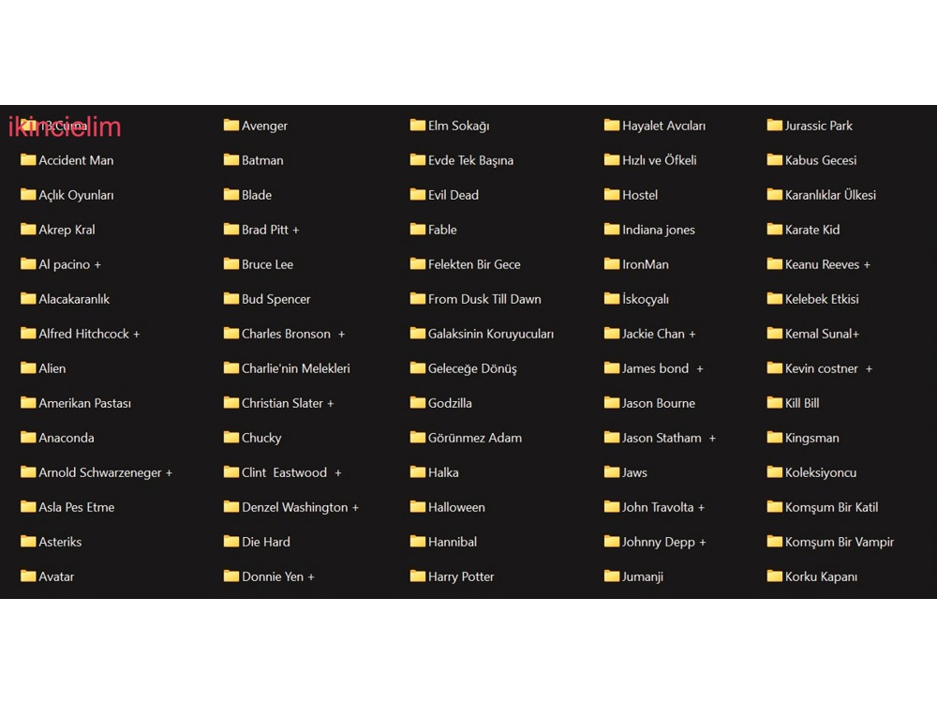The width and height of the screenshot is (937, 703).
Task: Open the Kingsman folder icon
Action: click(775, 438)
